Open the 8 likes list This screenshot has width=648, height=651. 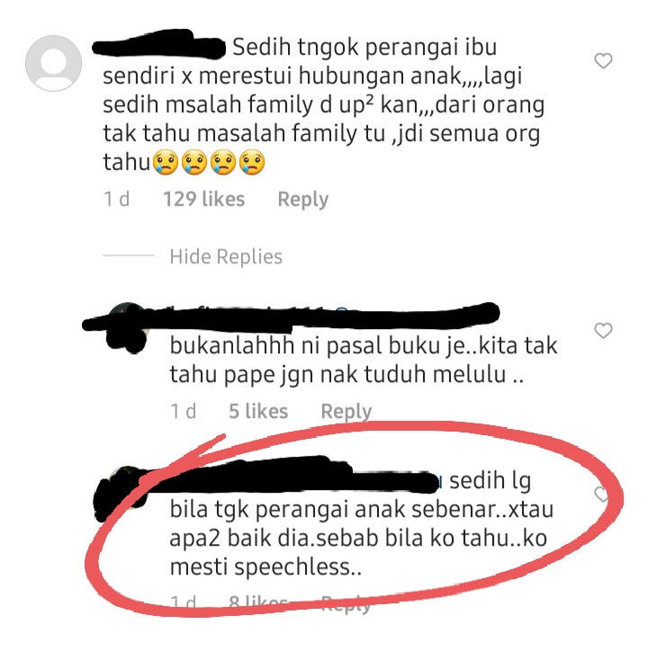(258, 602)
